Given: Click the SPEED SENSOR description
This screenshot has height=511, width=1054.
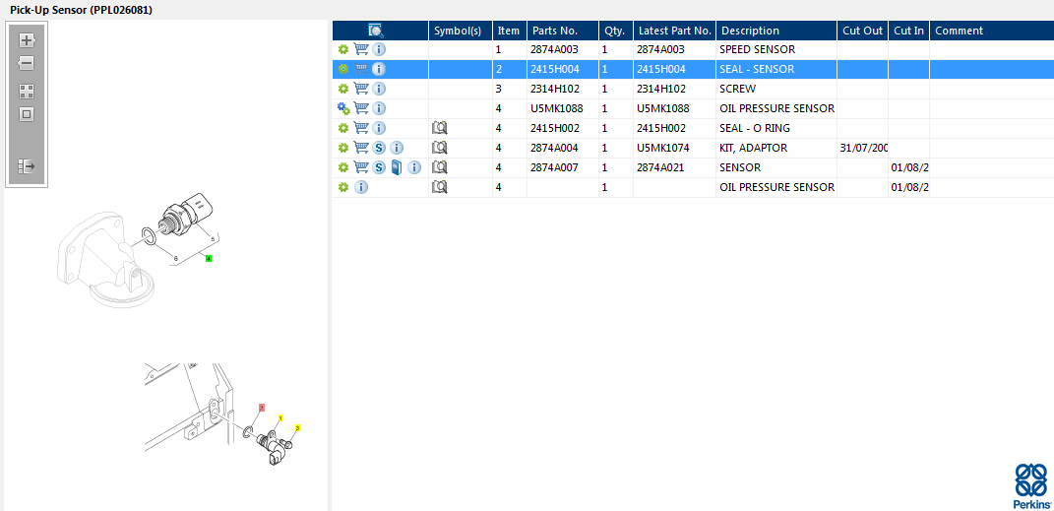Looking at the screenshot, I should tap(757, 50).
